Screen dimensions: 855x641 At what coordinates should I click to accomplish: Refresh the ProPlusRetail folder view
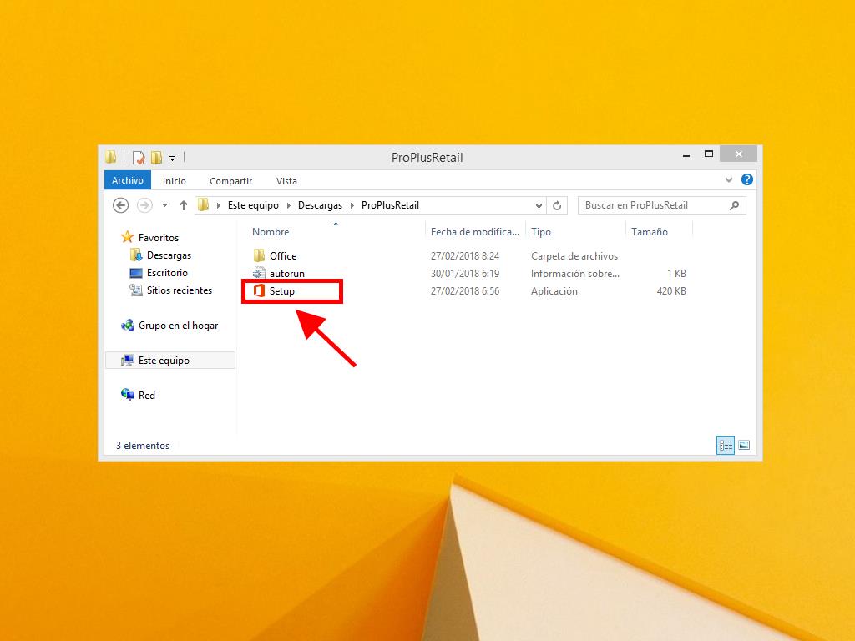pyautogui.click(x=558, y=205)
